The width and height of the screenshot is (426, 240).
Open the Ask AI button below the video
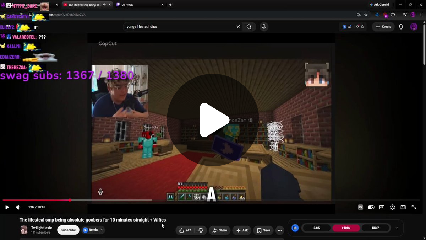pos(242,230)
